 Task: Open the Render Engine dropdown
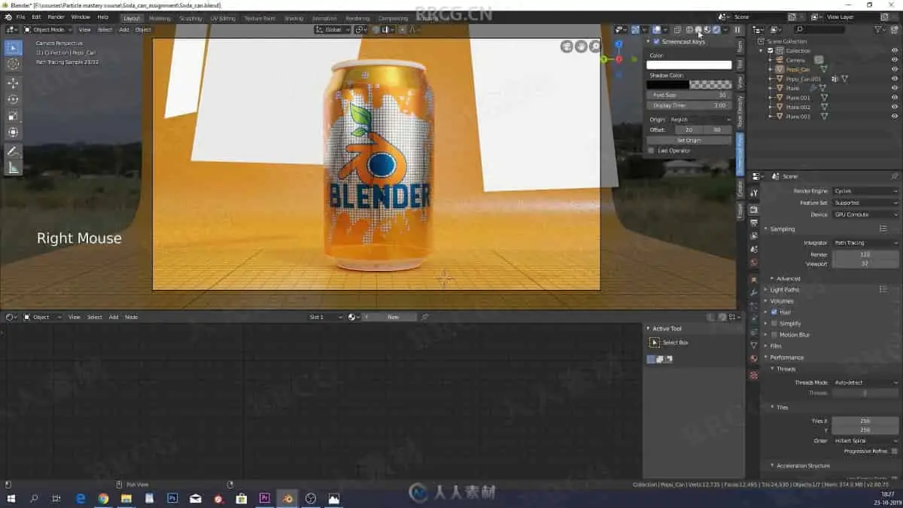point(865,191)
